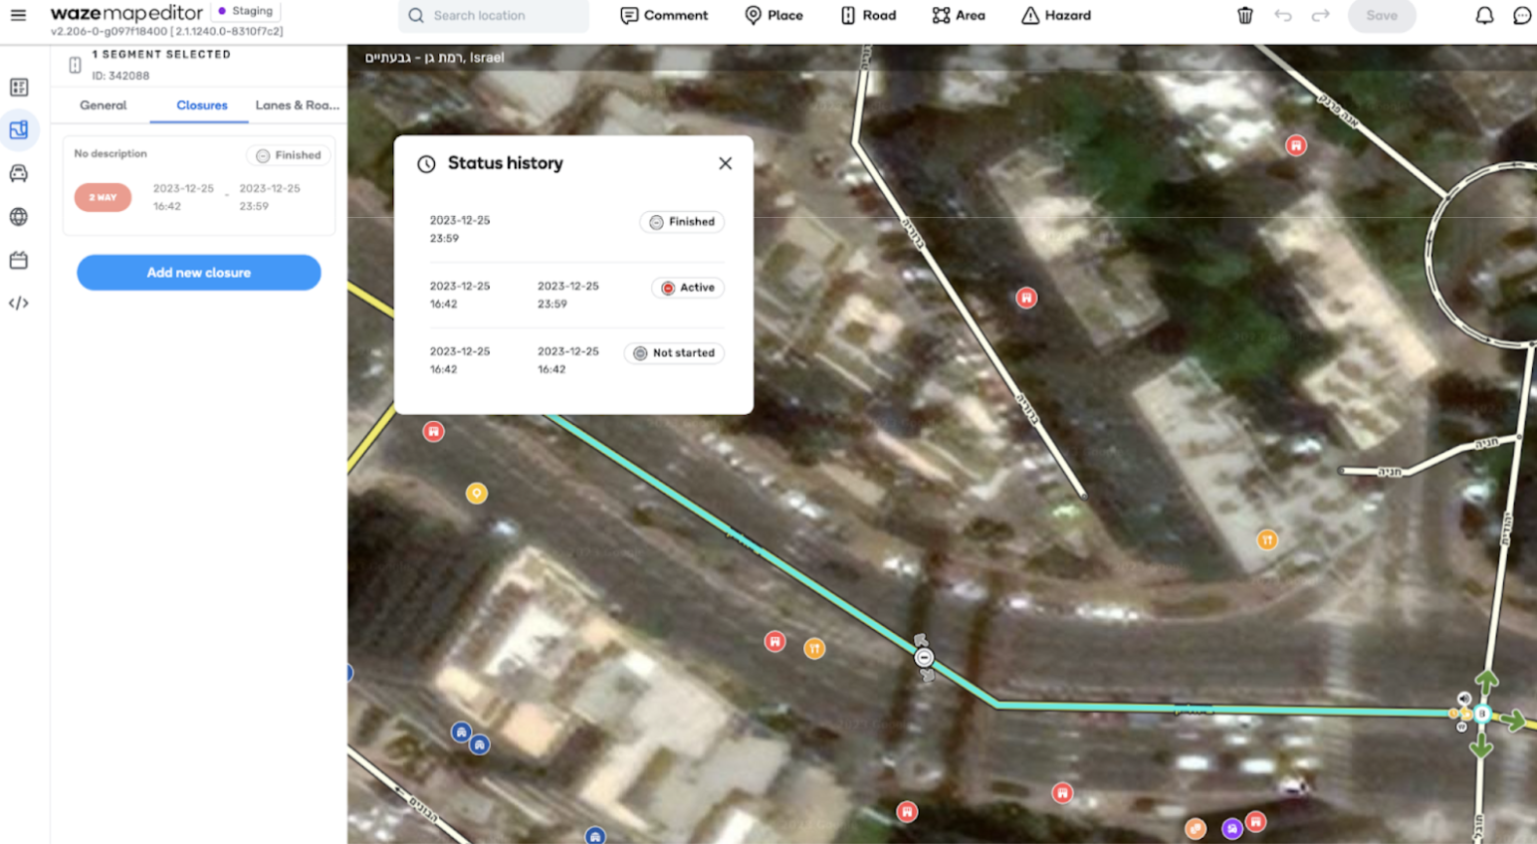The height and width of the screenshot is (844, 1537).
Task: Open the chat bubble icon
Action: point(1521,15)
